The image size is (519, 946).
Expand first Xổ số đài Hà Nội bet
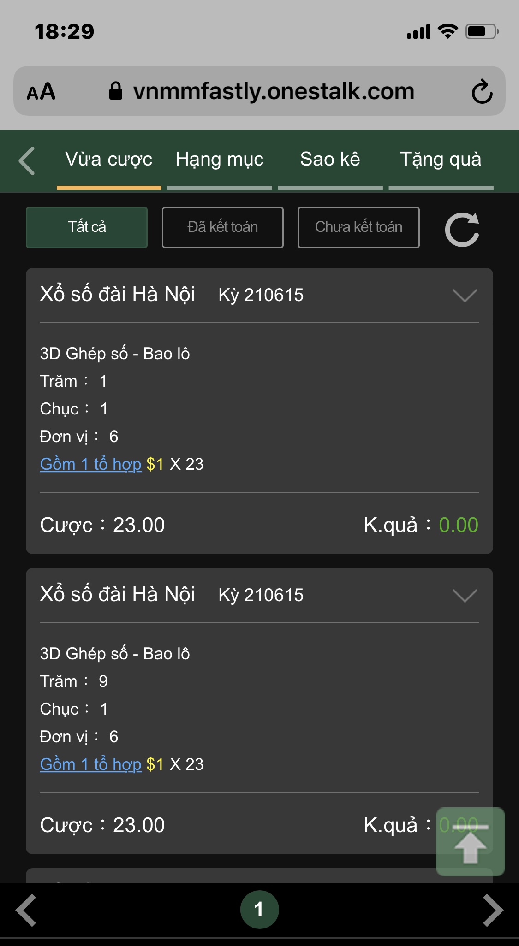[x=465, y=296]
